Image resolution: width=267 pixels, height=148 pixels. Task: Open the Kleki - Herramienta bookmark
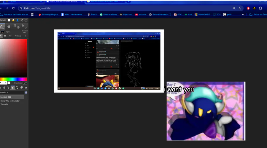click(x=72, y=15)
